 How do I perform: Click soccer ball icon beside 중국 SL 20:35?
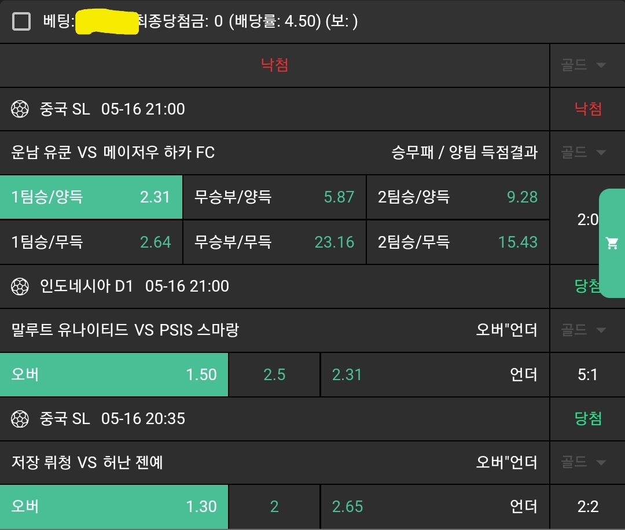click(x=20, y=418)
